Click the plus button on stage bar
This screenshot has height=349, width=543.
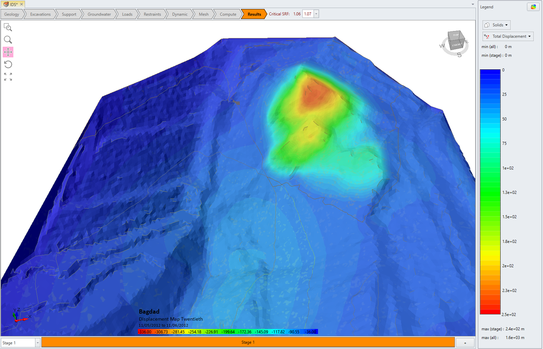point(465,342)
